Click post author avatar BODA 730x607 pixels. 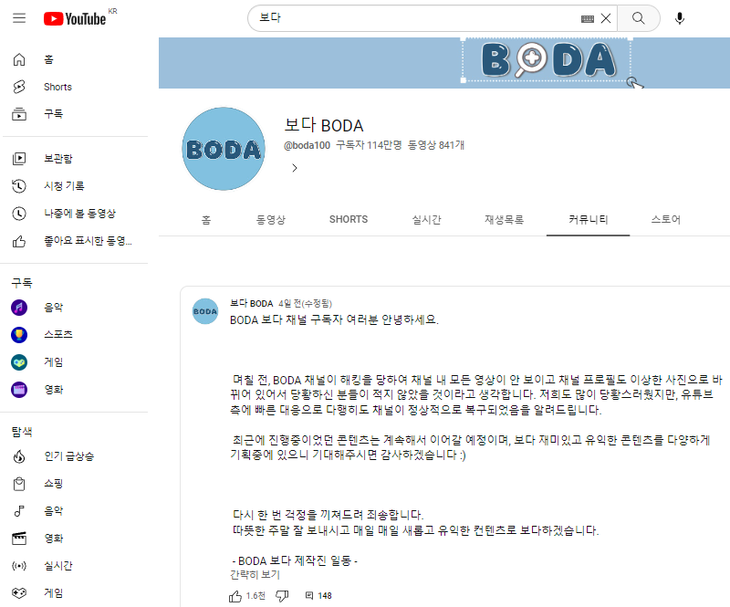click(205, 311)
